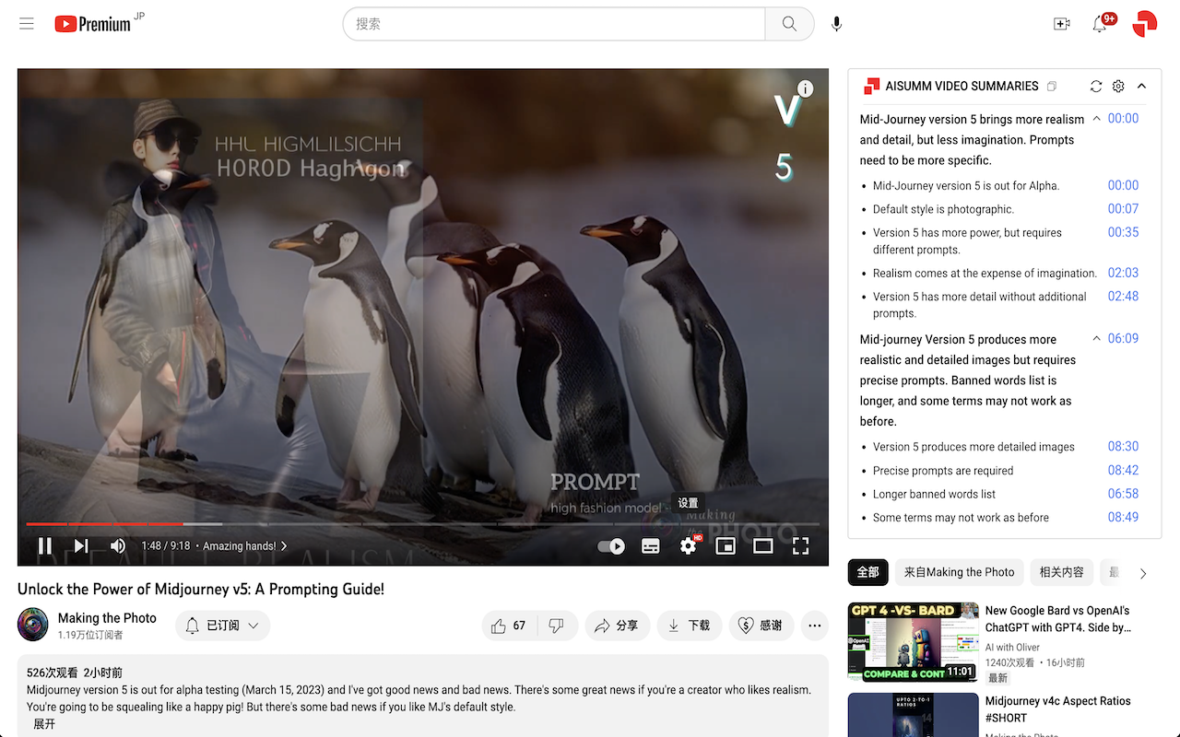Open Midjourney v4c Aspect Ratios thumbnail
Screen dimensions: 1180x737
[x=913, y=715]
